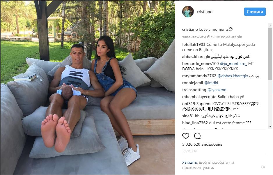273x175 pixels.
Task: Click the 10 липня post date
Action: 189,151
